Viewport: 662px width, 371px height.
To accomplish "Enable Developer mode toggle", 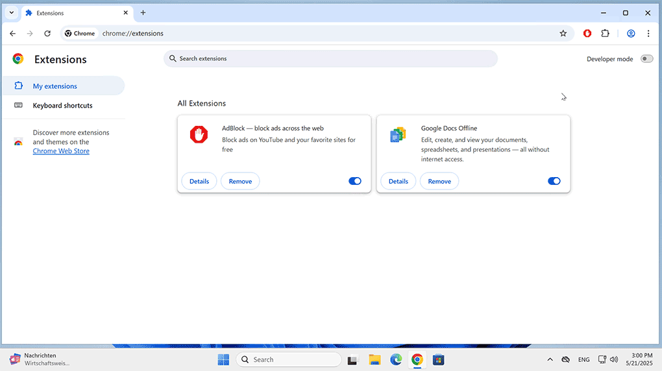I will pyautogui.click(x=646, y=58).
